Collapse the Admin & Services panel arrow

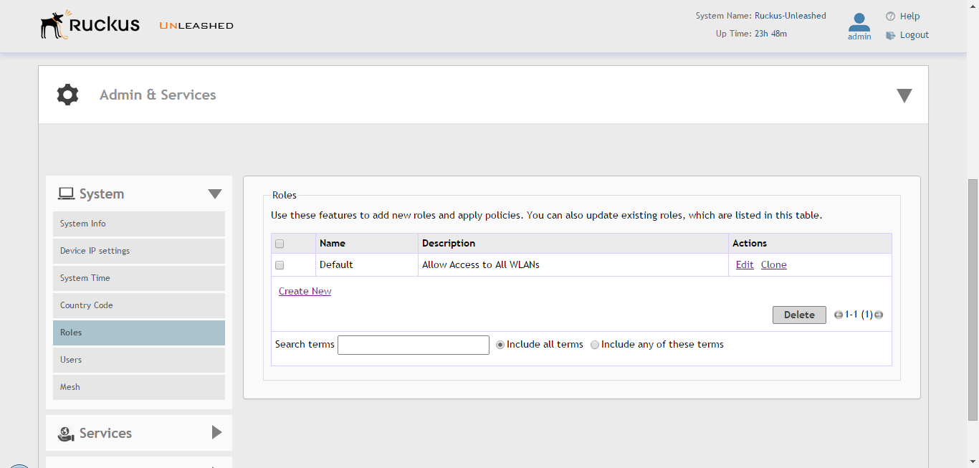pos(904,95)
